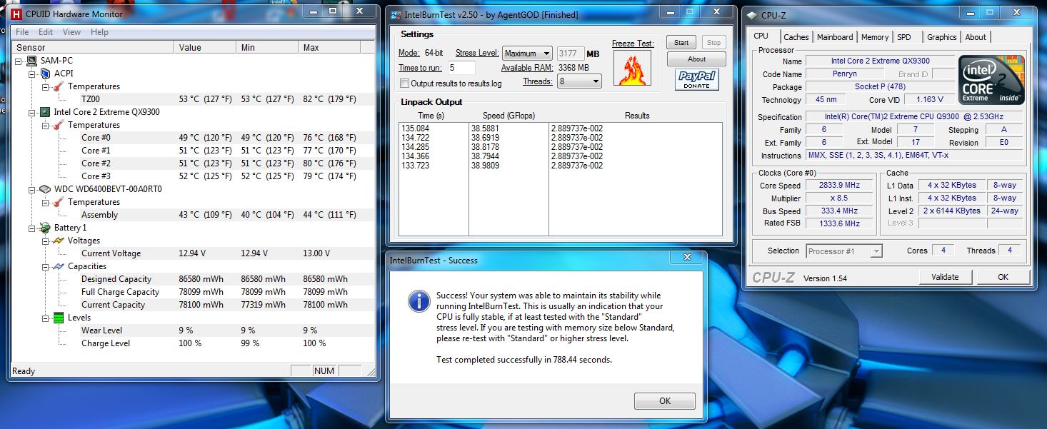This screenshot has width=1047, height=429.
Task: Click the Voltages lightning icon
Action: coord(59,241)
